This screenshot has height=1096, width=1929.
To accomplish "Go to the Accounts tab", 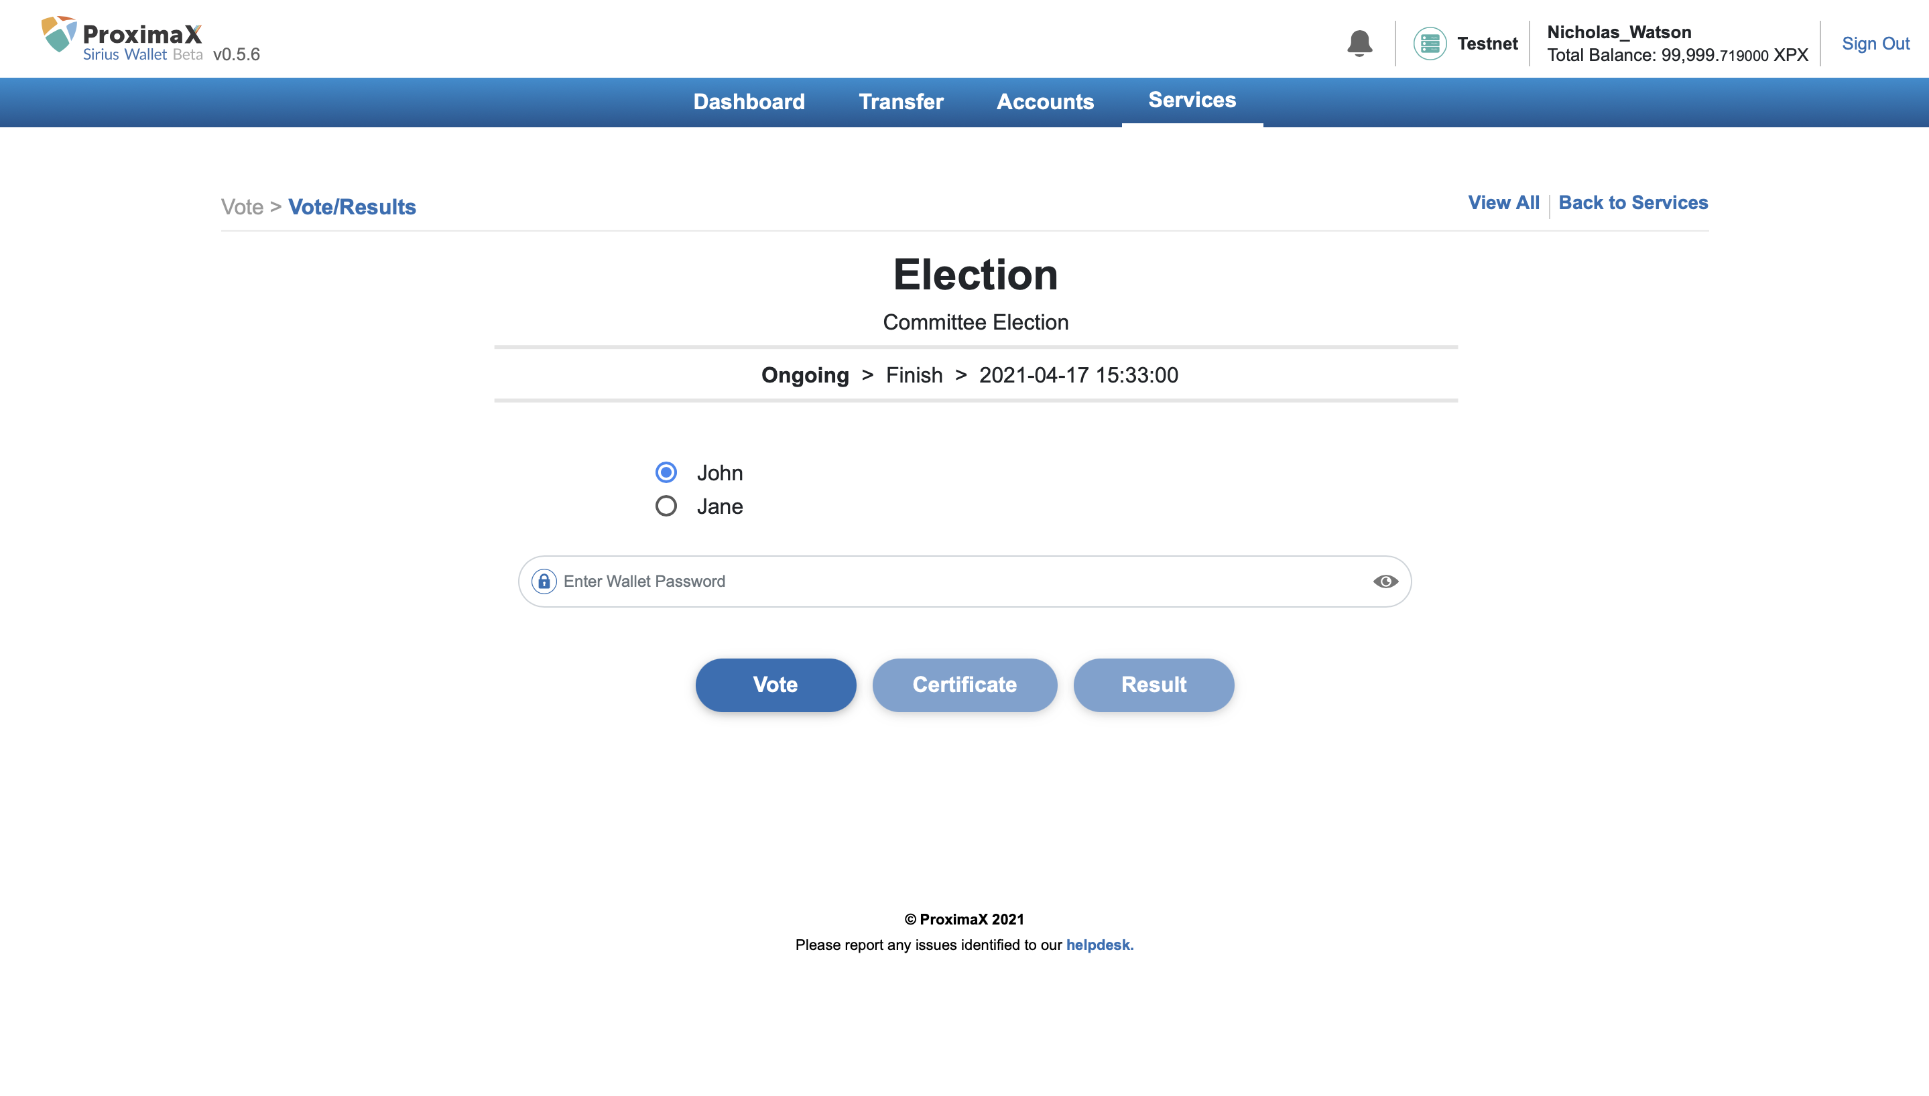I will click(x=1045, y=102).
